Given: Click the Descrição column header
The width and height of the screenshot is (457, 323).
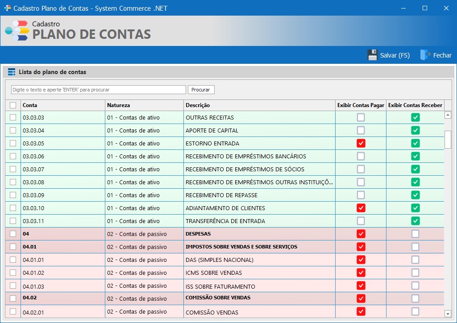Looking at the screenshot, I should (259, 105).
